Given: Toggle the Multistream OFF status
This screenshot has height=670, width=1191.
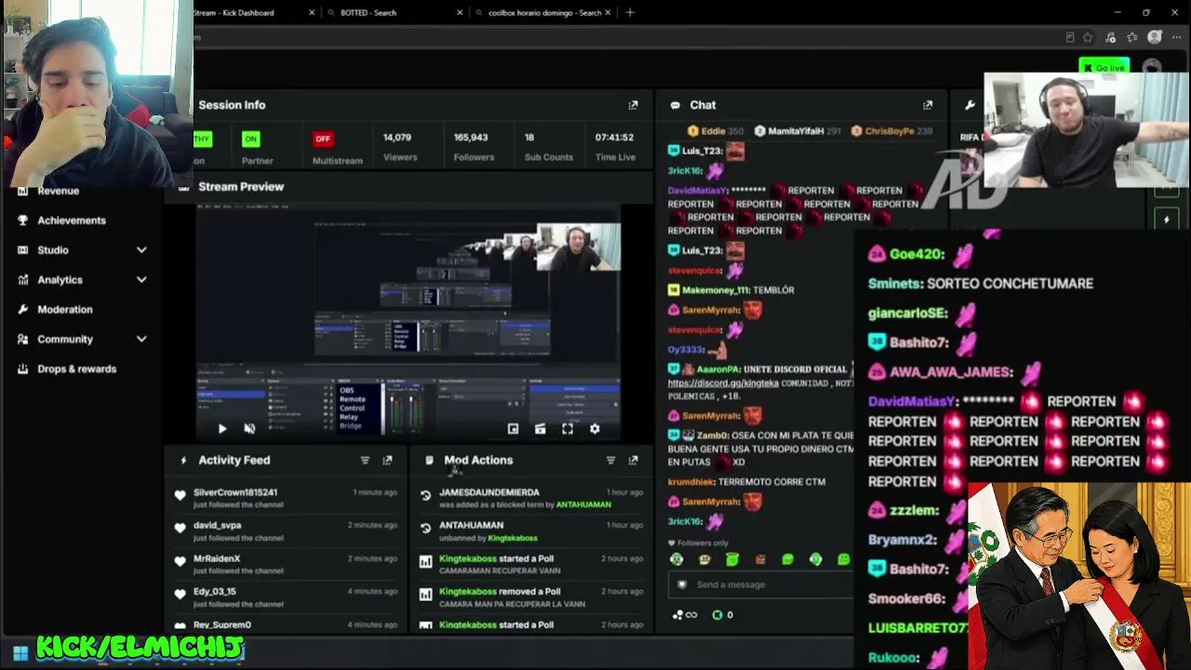Looking at the screenshot, I should [x=323, y=139].
